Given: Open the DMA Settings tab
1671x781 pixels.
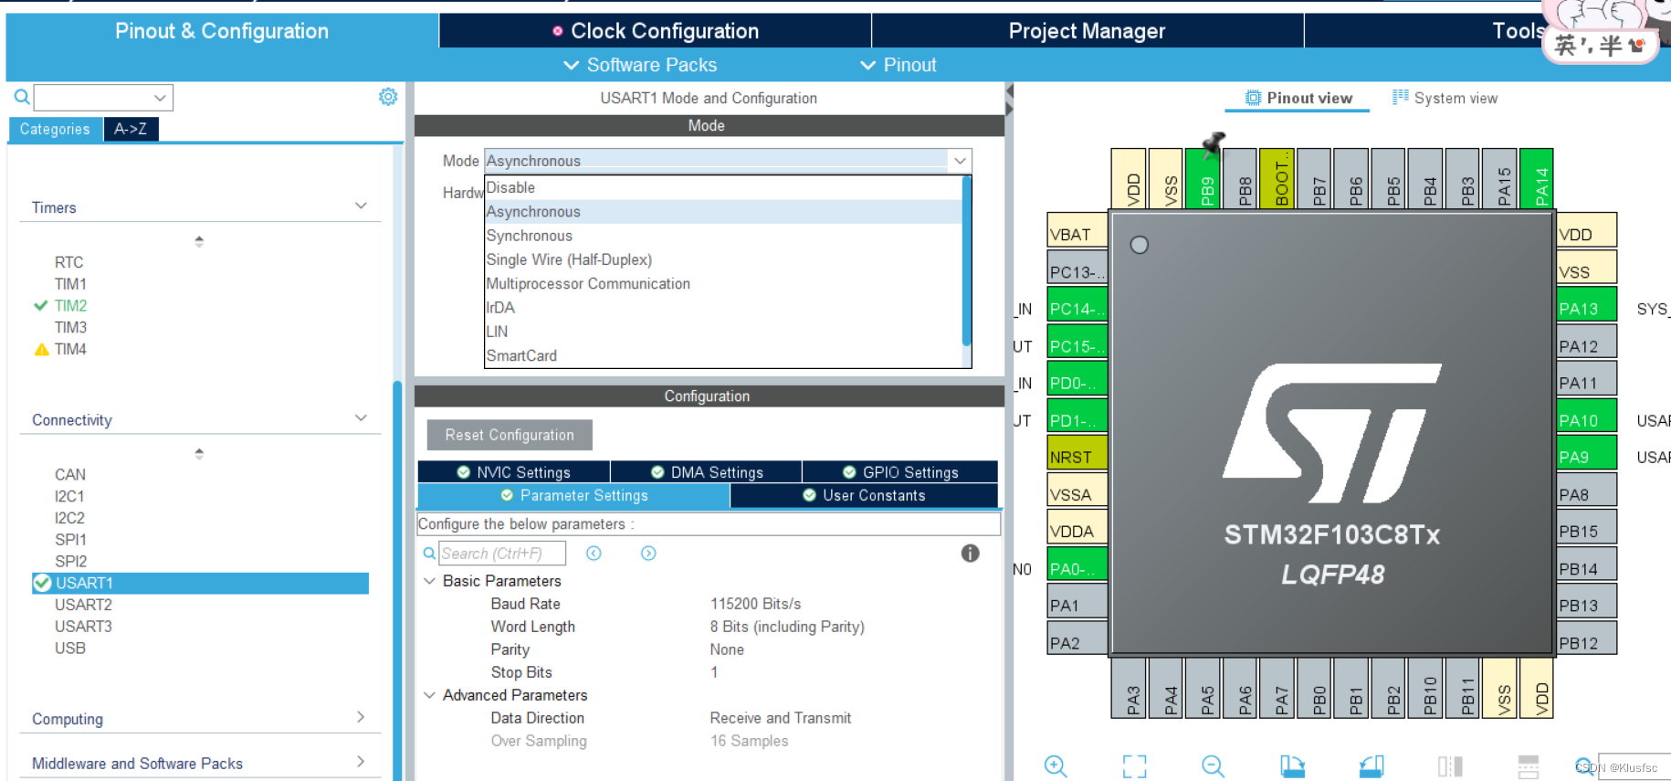Looking at the screenshot, I should pyautogui.click(x=707, y=472).
